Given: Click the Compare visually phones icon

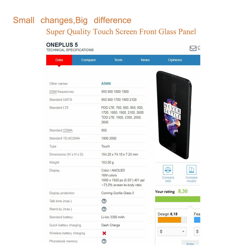Looking at the screenshot, I should tap(191, 170).
